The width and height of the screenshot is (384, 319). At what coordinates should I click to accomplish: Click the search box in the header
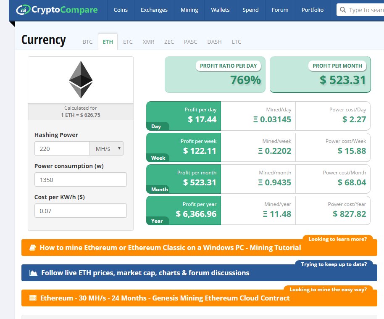click(x=360, y=10)
